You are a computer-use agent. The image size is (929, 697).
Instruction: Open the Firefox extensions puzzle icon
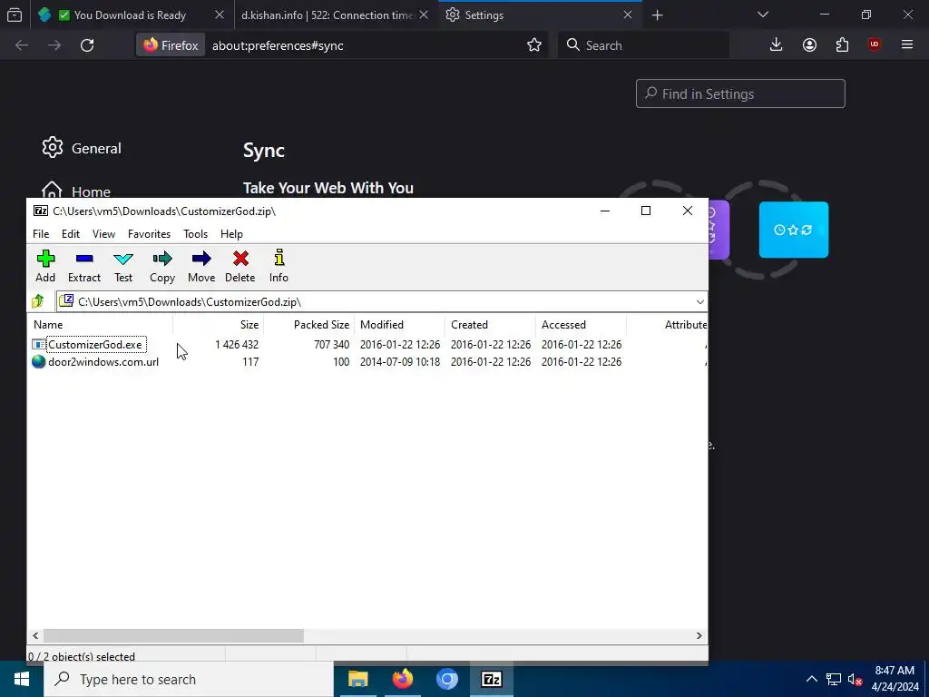pyautogui.click(x=842, y=45)
